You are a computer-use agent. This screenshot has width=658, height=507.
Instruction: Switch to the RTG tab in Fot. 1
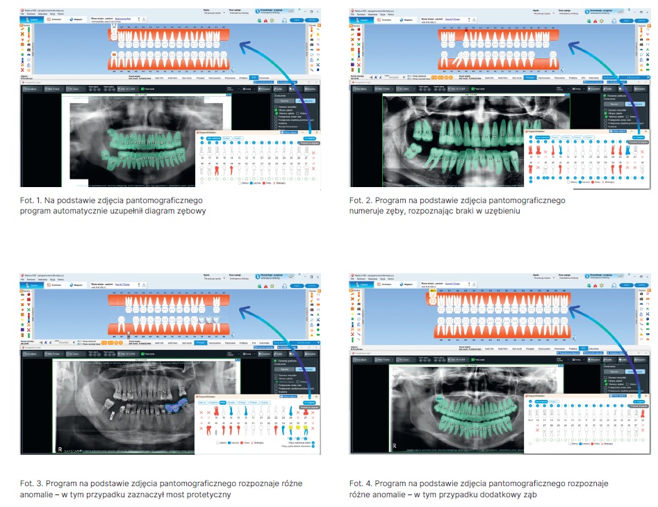(x=254, y=77)
